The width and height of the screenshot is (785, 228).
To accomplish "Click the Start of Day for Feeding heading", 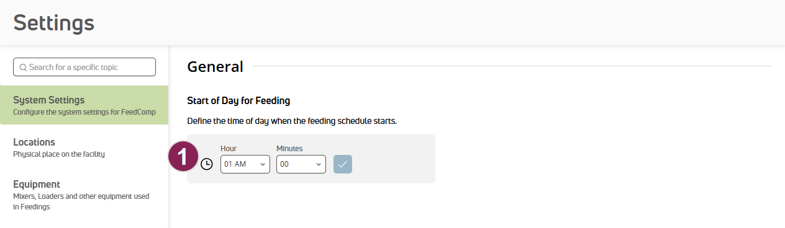I will (238, 100).
